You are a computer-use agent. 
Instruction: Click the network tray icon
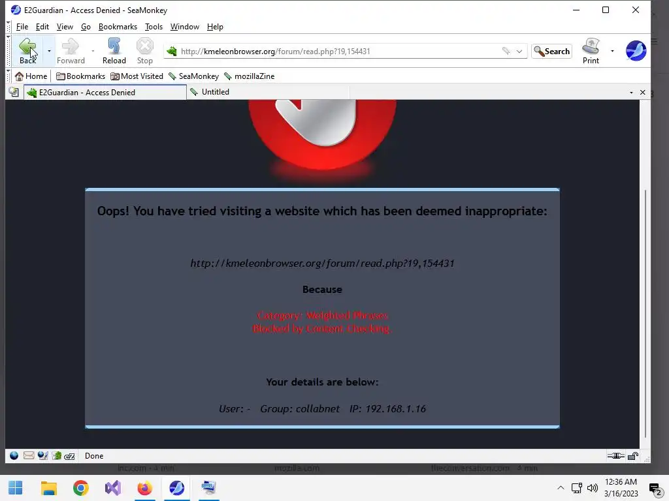pyautogui.click(x=577, y=488)
